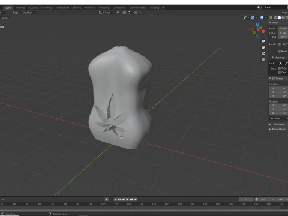Click the Clip End value field
The image size is (288, 216).
pyautogui.click(x=283, y=37)
